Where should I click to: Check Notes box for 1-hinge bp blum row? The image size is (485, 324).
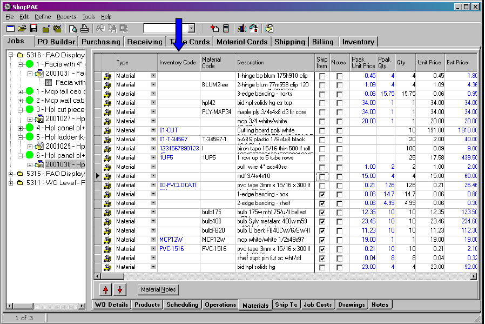[x=339, y=76]
